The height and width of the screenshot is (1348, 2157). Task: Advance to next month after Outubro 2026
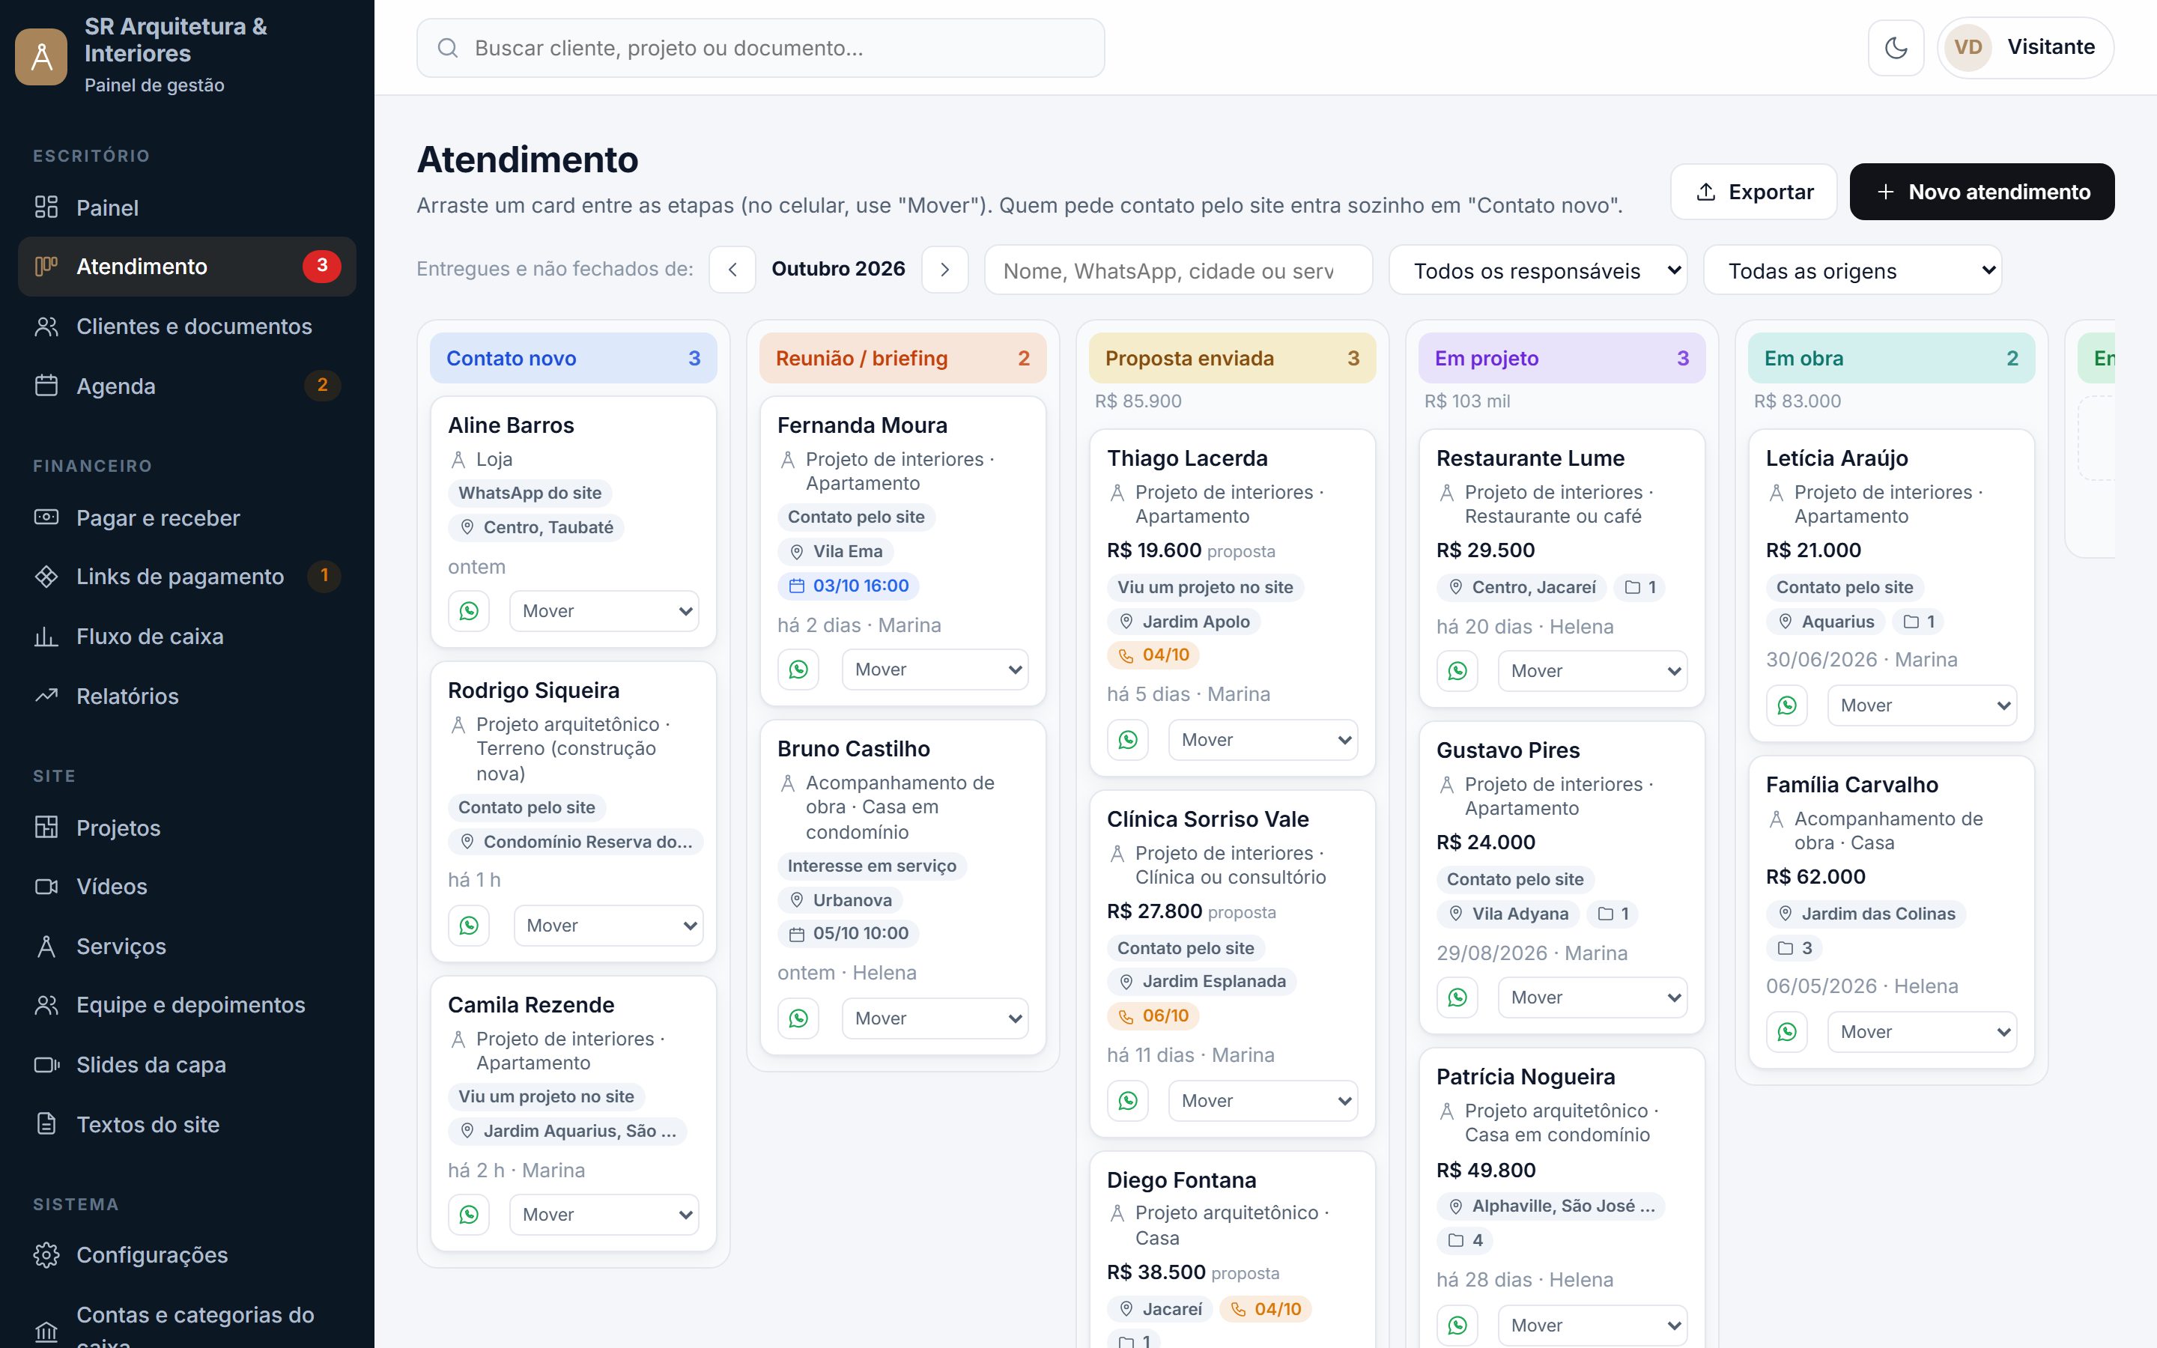pos(944,270)
